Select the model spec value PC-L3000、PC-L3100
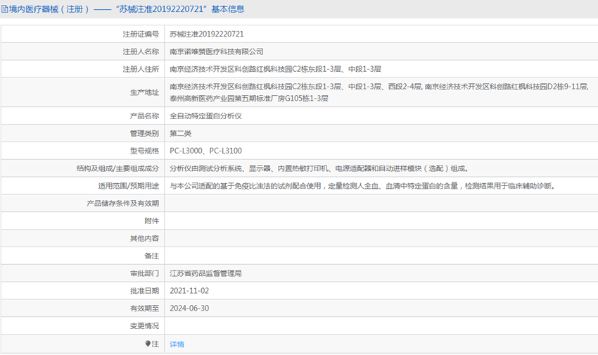598x355 pixels. [205, 151]
